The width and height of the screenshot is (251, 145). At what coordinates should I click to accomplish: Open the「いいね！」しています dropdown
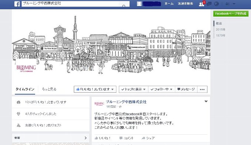(x=95, y=89)
